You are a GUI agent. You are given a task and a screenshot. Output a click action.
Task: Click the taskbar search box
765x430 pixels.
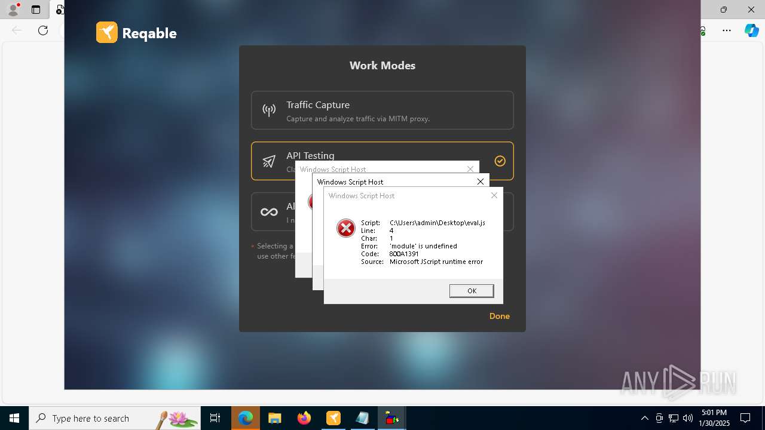pyautogui.click(x=115, y=418)
